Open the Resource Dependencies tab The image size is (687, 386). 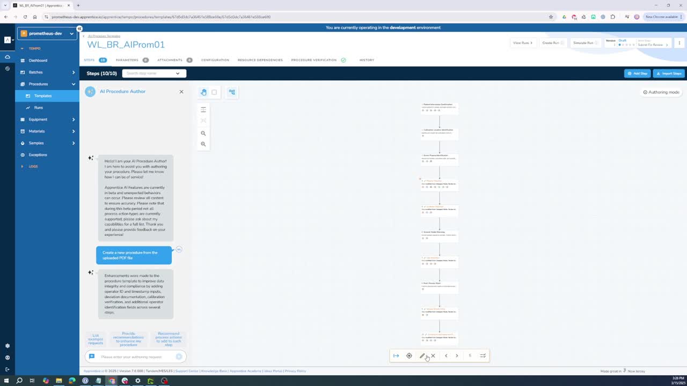[x=260, y=60]
